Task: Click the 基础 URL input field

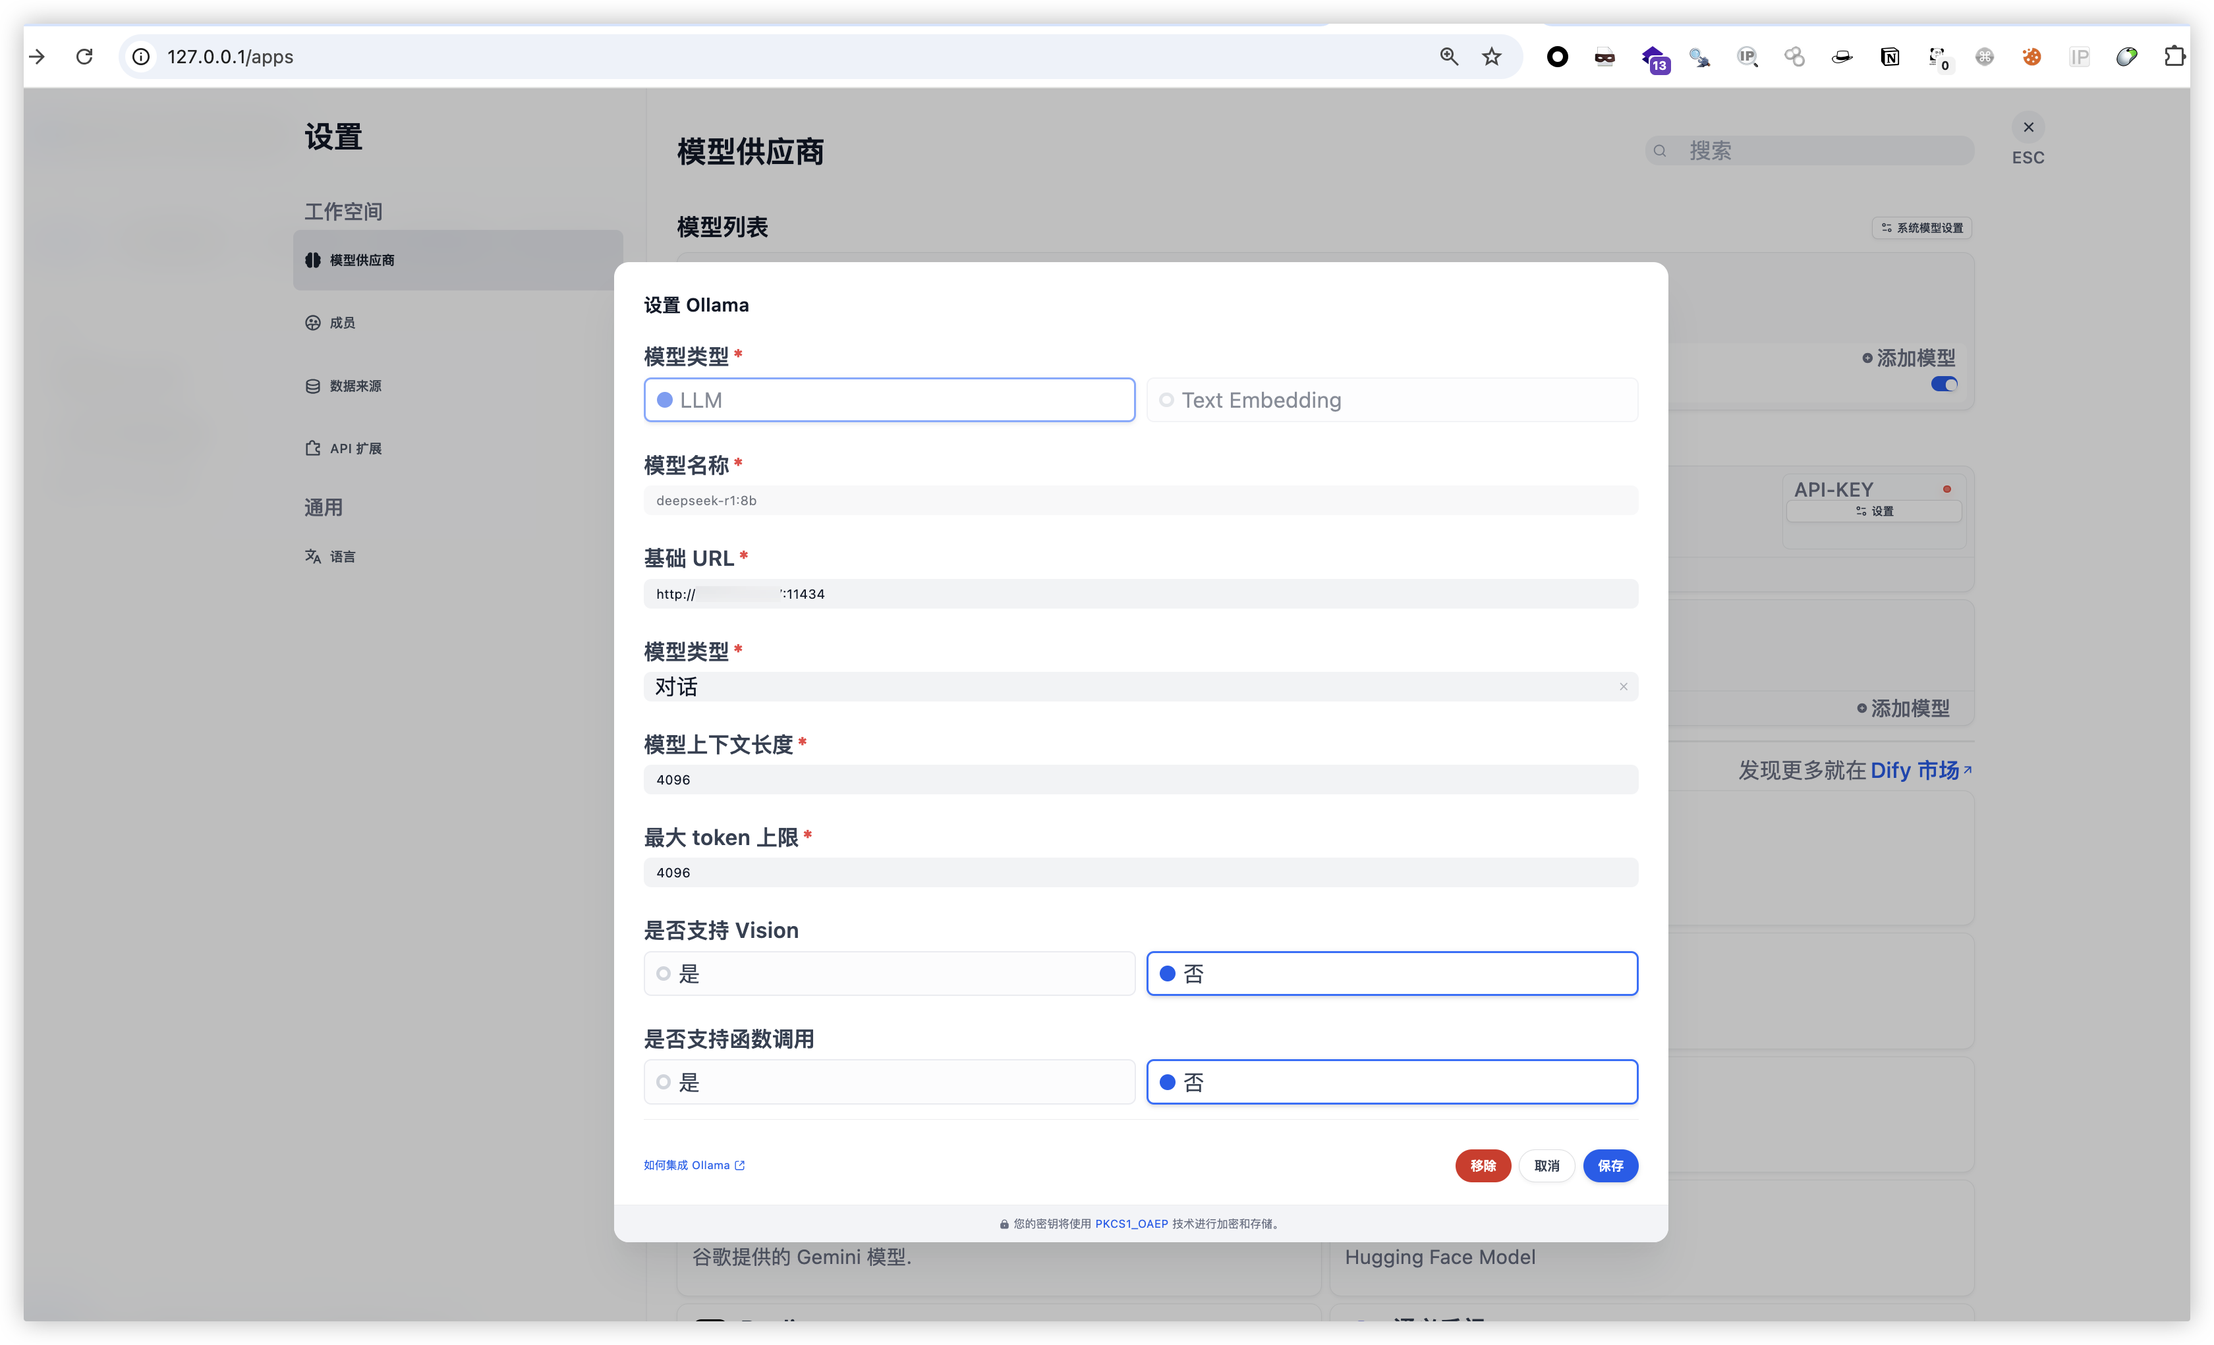Action: [1140, 594]
